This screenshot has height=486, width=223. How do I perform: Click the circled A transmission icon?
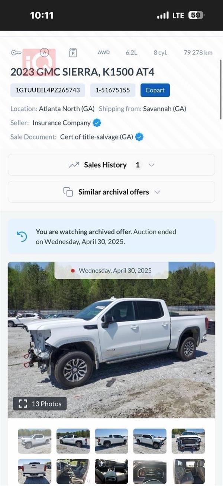[x=45, y=53]
